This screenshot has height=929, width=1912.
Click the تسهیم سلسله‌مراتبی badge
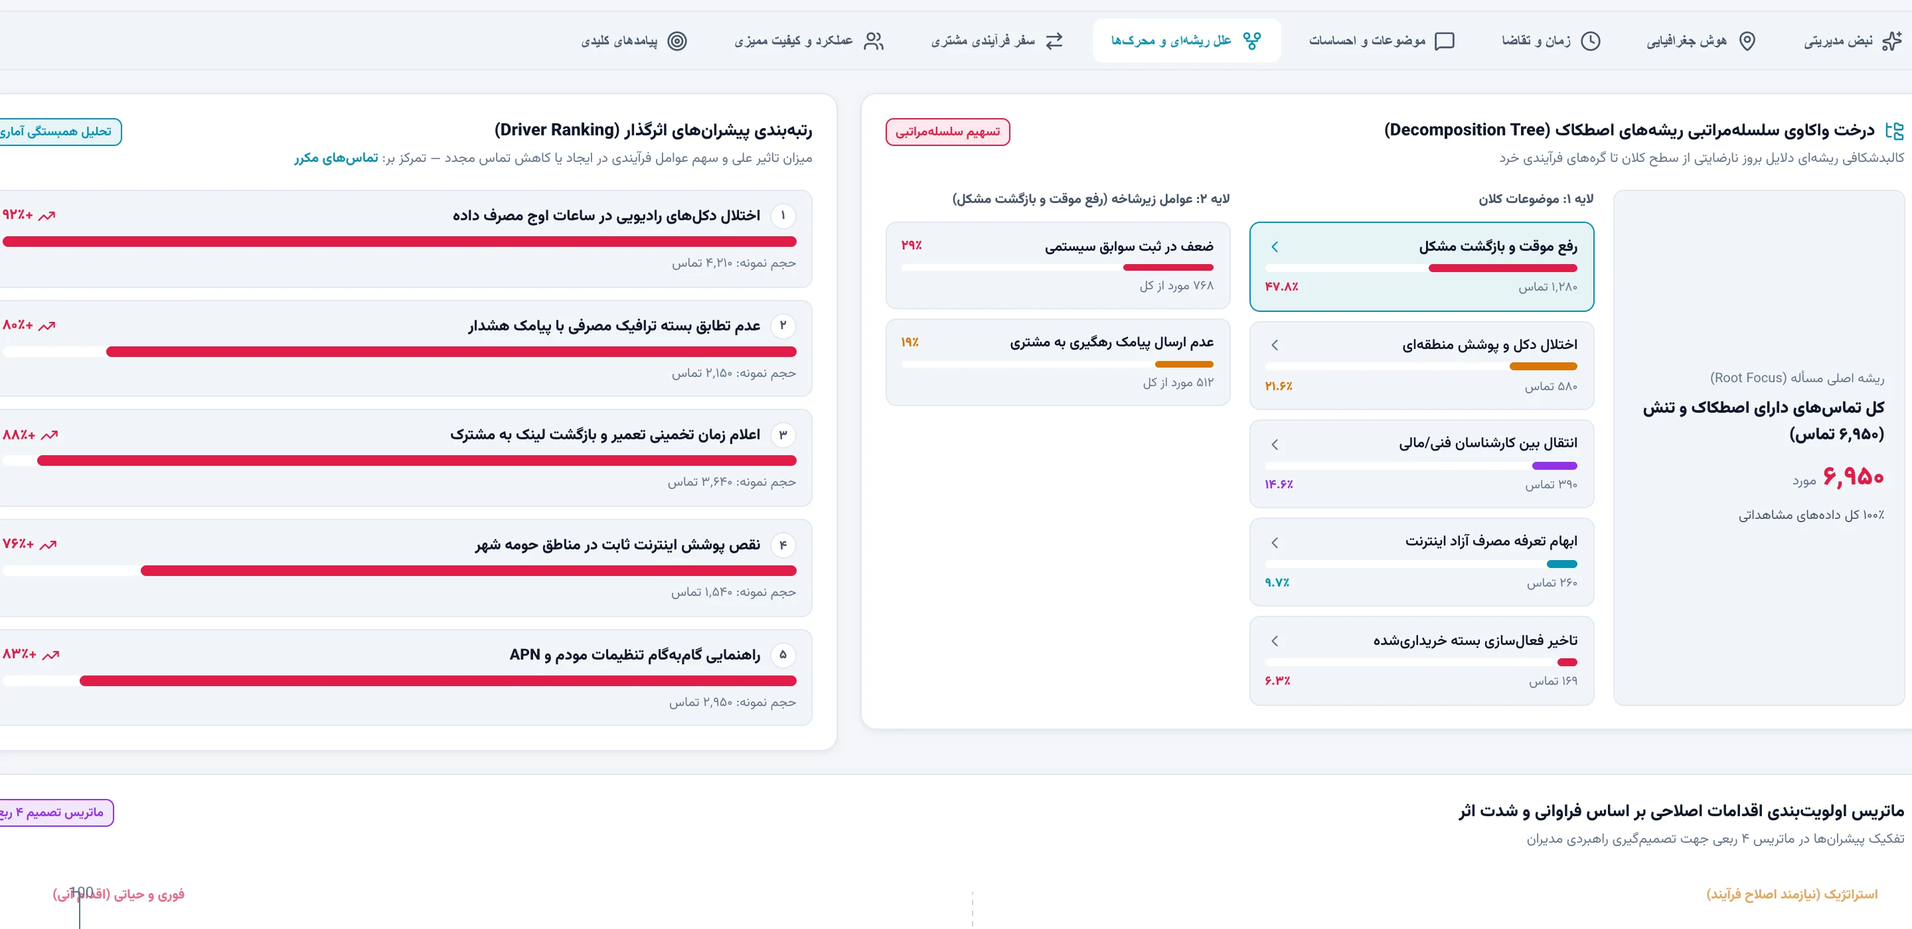948,132
